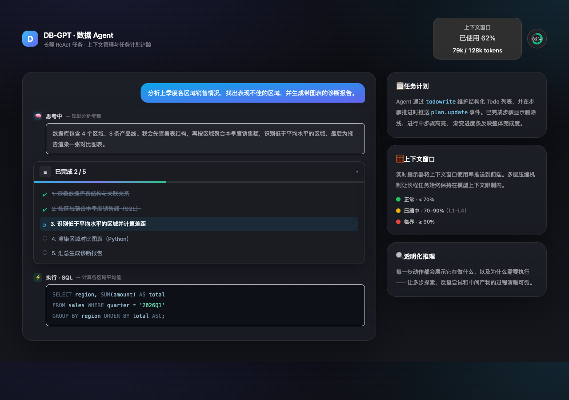
Task: Click the green dot for 正常 status
Action: point(398,200)
